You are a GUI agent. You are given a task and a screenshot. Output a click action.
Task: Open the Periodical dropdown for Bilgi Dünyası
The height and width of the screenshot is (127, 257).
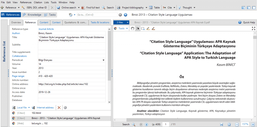tap(103, 60)
